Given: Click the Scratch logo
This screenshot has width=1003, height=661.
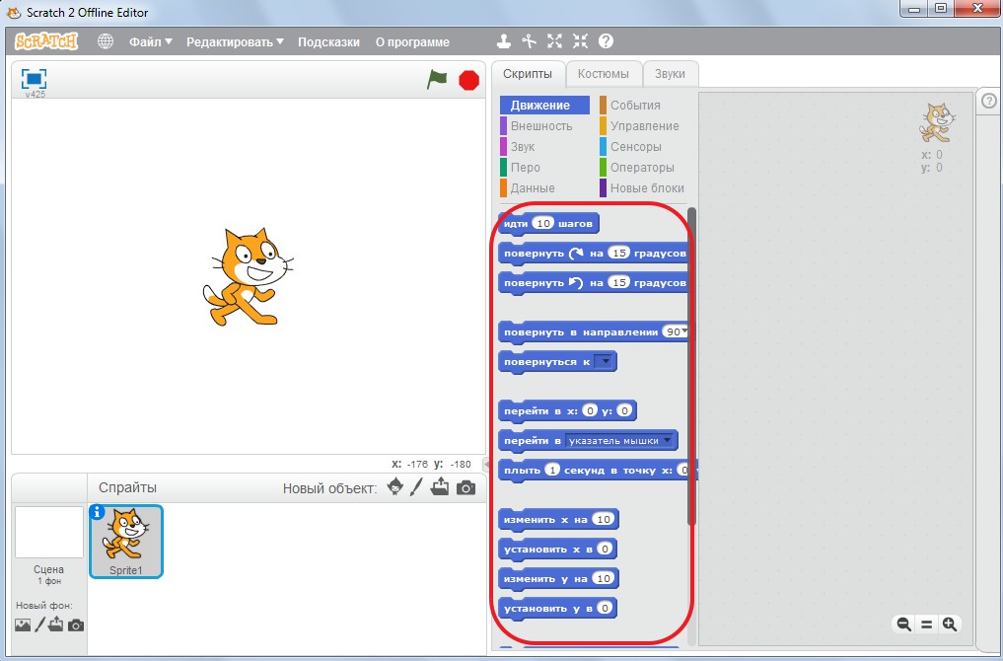Looking at the screenshot, I should [x=46, y=41].
